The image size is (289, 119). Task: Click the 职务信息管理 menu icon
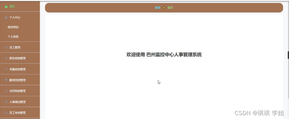(6, 59)
